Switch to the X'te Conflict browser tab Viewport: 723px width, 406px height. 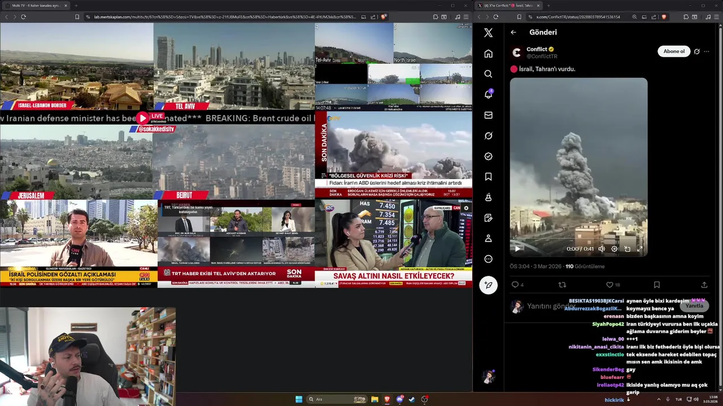507,6
